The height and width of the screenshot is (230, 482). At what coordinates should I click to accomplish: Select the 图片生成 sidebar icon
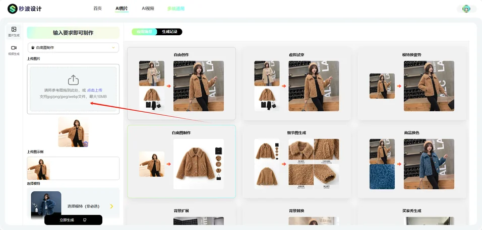[14, 29]
